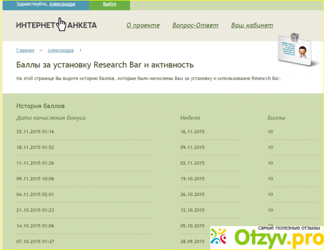Image resolution: width=324 pixels, height=250 pixels.
Task: Click week value 16.11.2015
Action: click(192, 131)
